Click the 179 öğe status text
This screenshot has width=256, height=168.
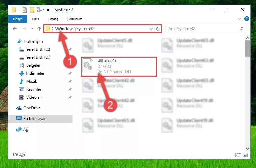19,154
